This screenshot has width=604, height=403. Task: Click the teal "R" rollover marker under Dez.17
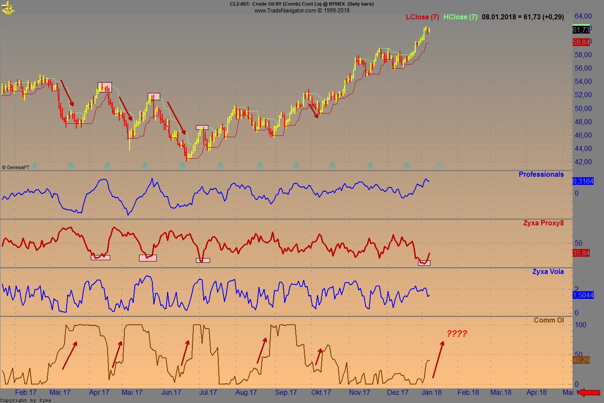(x=406, y=165)
